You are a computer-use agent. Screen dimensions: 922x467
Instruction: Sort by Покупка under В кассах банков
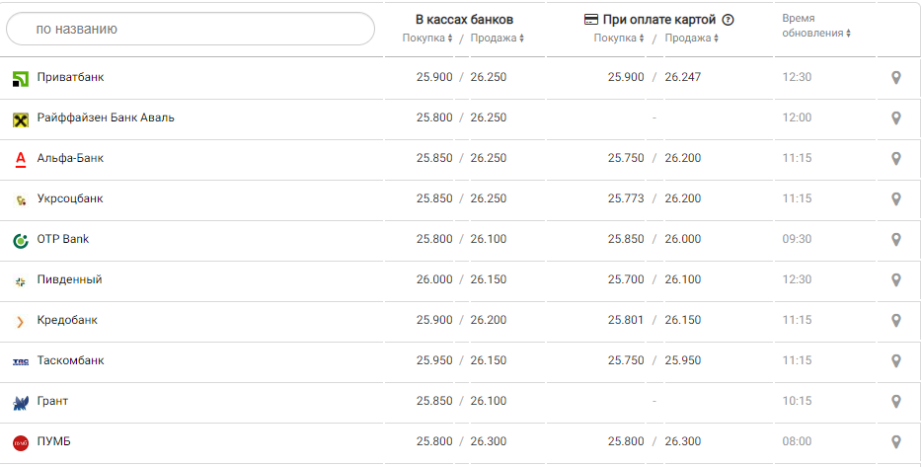[x=427, y=39]
